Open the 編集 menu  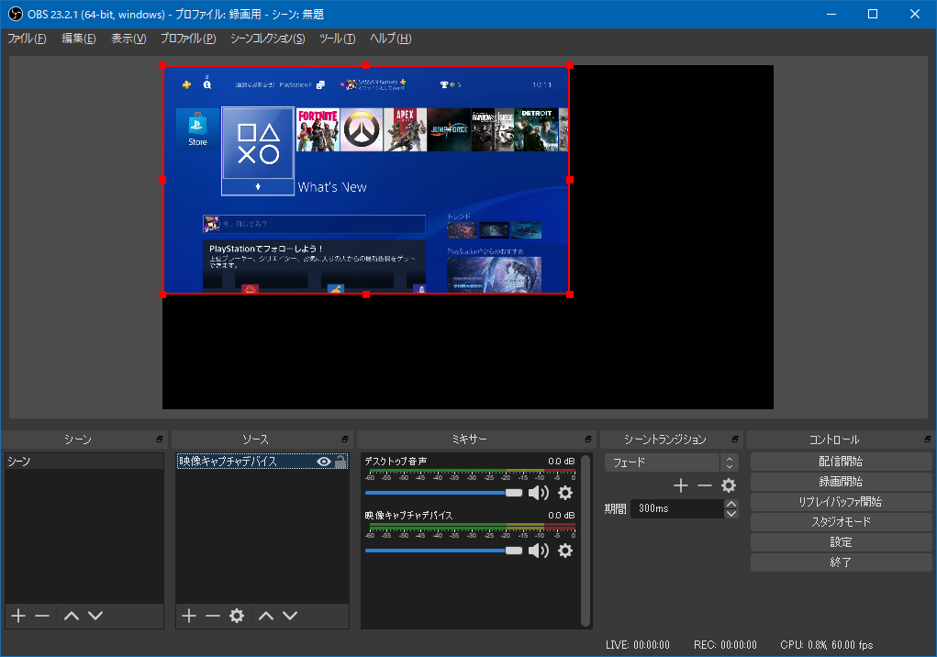pyautogui.click(x=79, y=39)
